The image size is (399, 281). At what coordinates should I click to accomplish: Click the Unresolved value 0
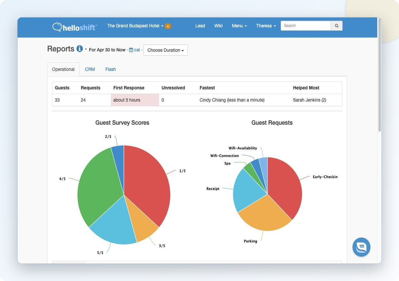pos(163,100)
